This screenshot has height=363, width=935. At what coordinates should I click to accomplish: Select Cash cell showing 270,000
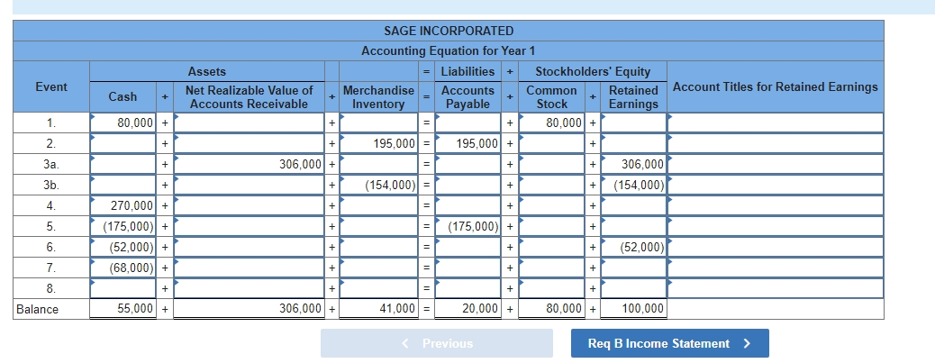pos(123,205)
